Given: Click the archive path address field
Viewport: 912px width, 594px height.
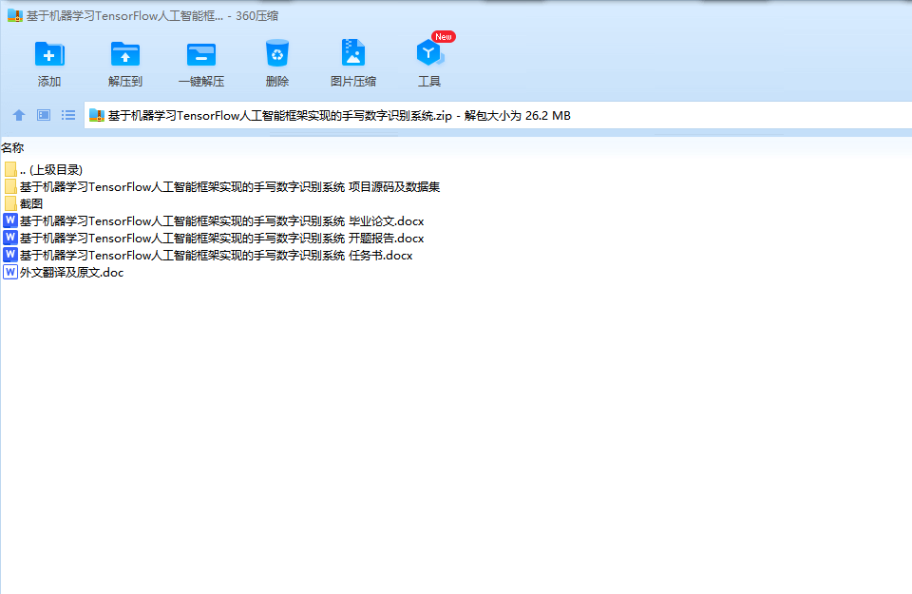Looking at the screenshot, I should point(498,115).
